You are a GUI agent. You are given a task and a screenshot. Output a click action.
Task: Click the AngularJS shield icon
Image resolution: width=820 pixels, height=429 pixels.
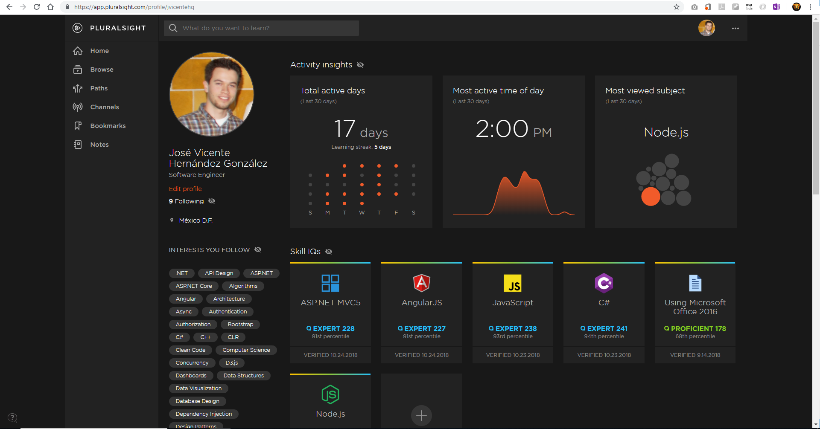click(x=422, y=283)
